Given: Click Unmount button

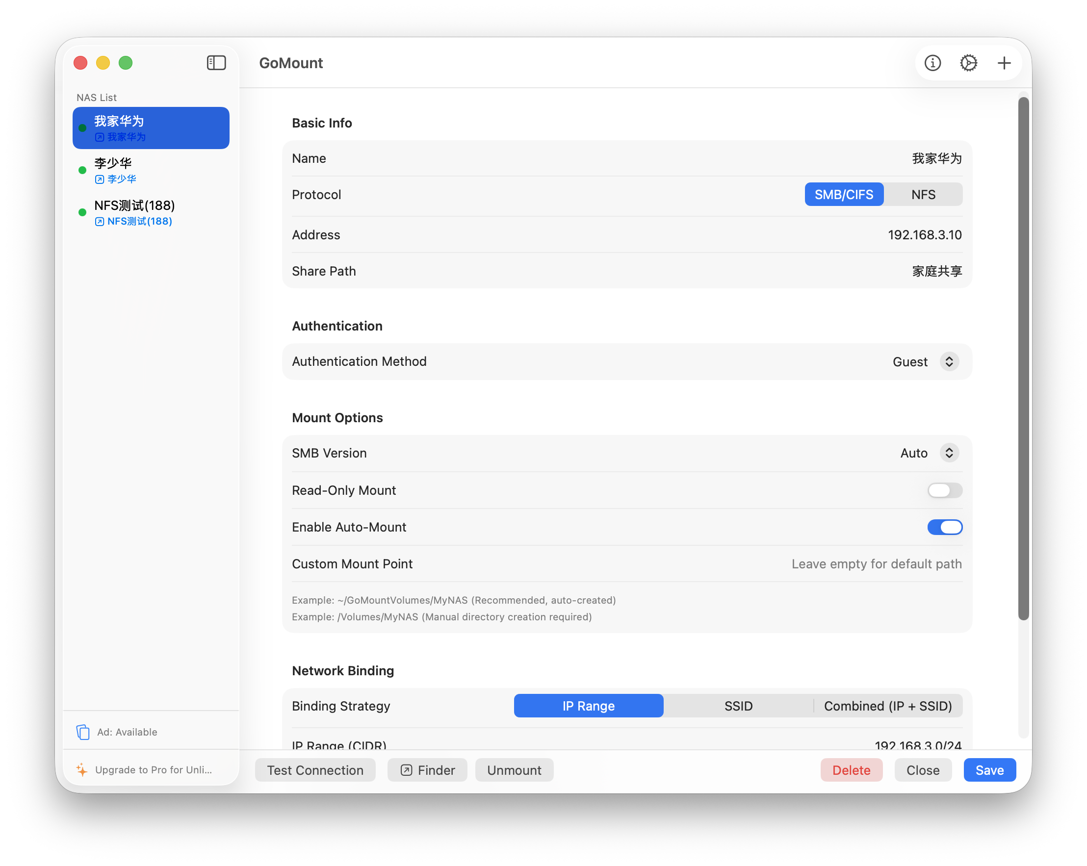Looking at the screenshot, I should (x=514, y=770).
